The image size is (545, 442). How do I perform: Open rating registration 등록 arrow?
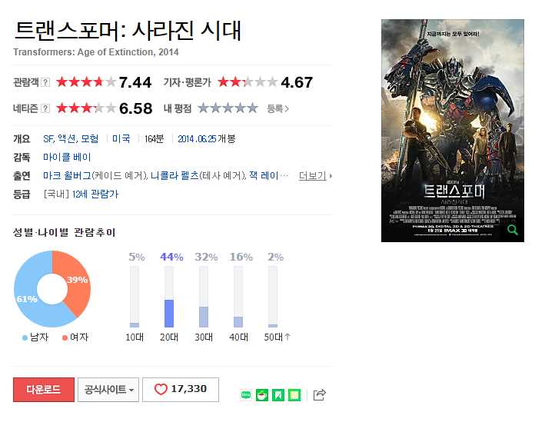(x=277, y=108)
